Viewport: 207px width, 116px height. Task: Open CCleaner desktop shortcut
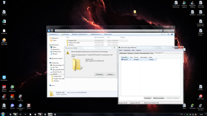click(x=4, y=97)
